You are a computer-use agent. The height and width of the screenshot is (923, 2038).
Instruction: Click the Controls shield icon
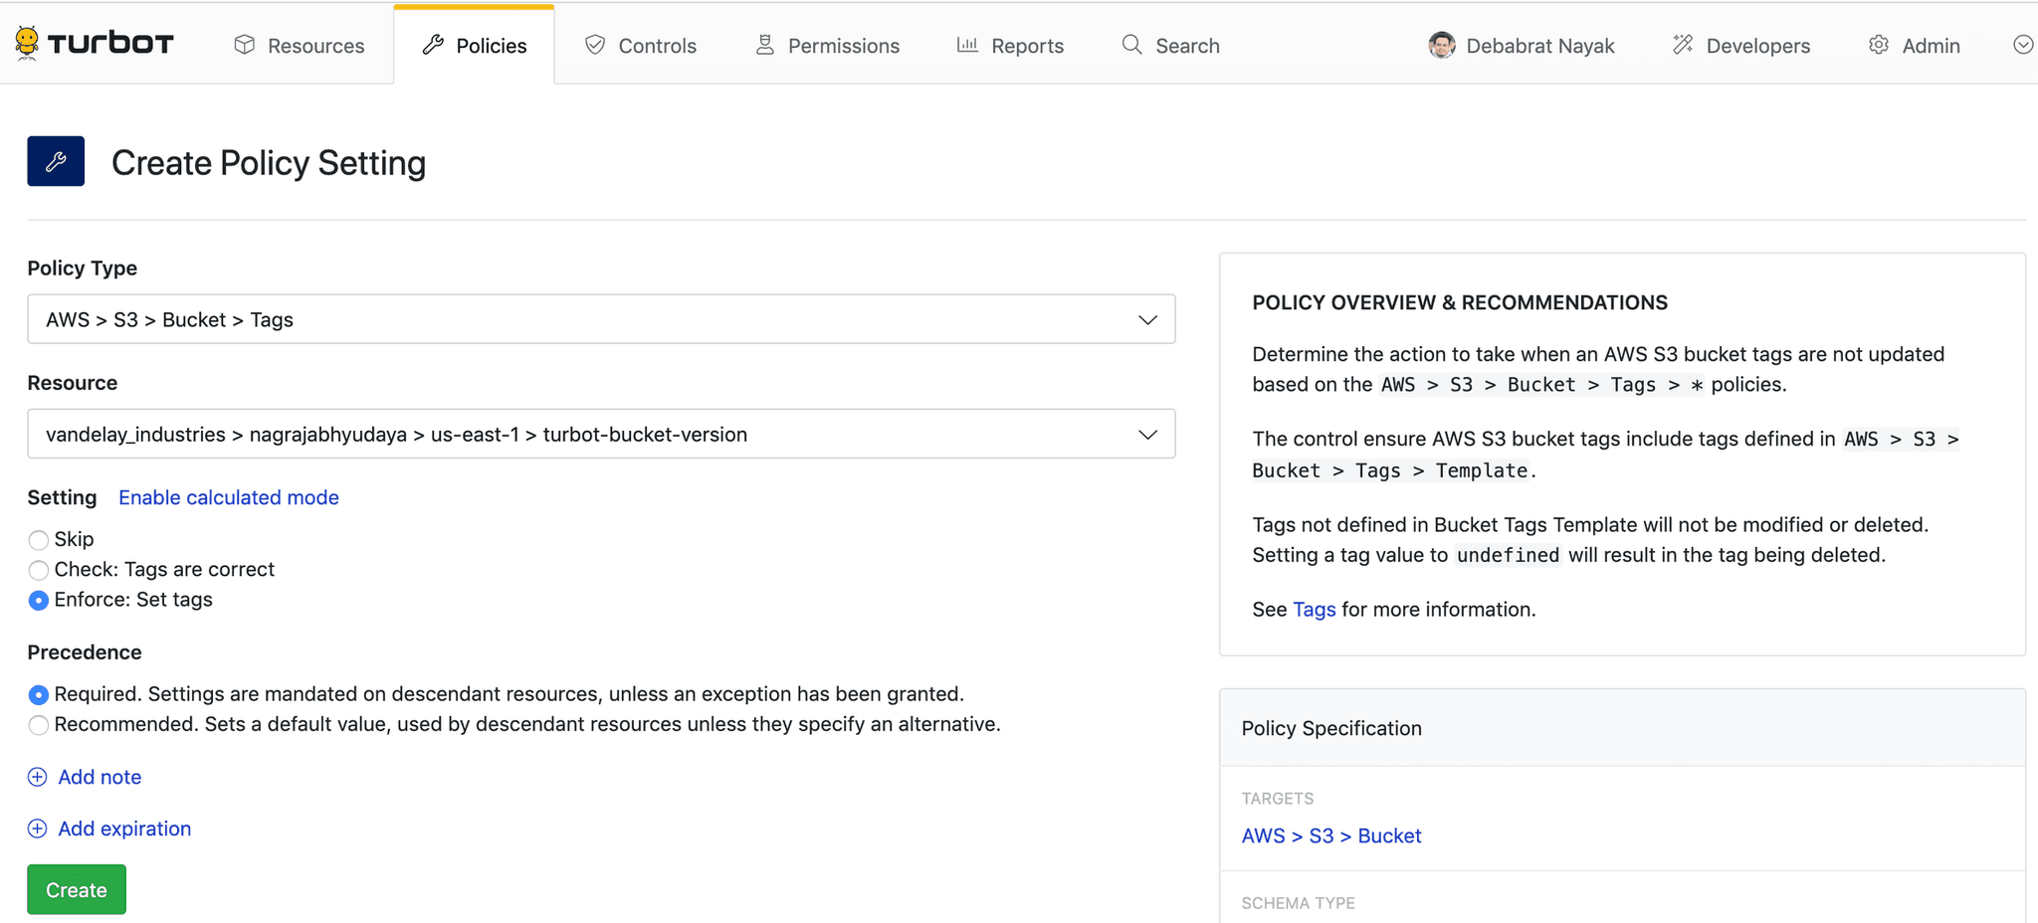[595, 45]
